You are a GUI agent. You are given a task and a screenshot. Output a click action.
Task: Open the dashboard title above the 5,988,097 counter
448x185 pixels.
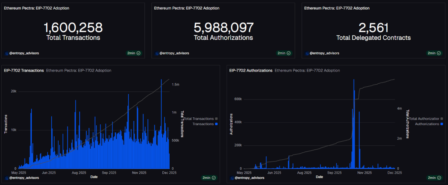pyautogui.click(x=186, y=8)
